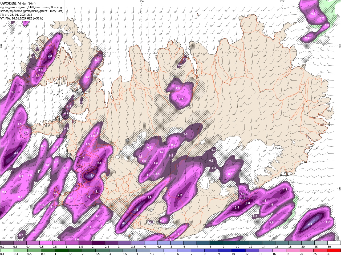Click the 3.3 precipitation value on the map
The image size is (341, 256).
pos(136,210)
